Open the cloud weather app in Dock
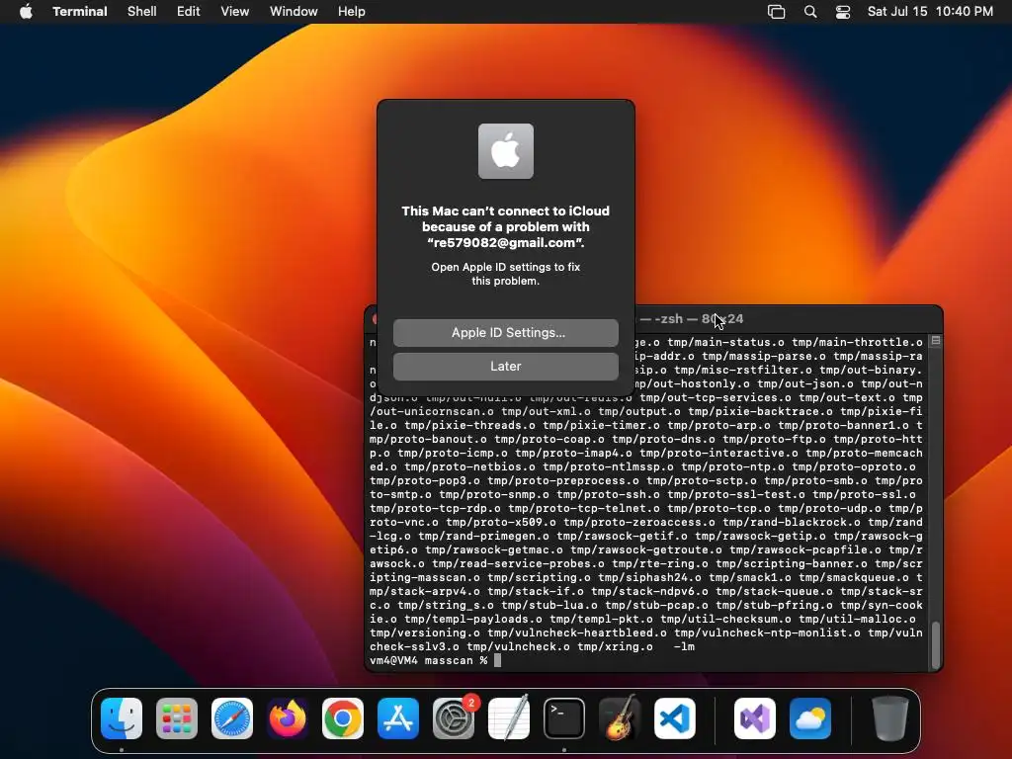Screen dimensions: 1012x759 [810, 718]
